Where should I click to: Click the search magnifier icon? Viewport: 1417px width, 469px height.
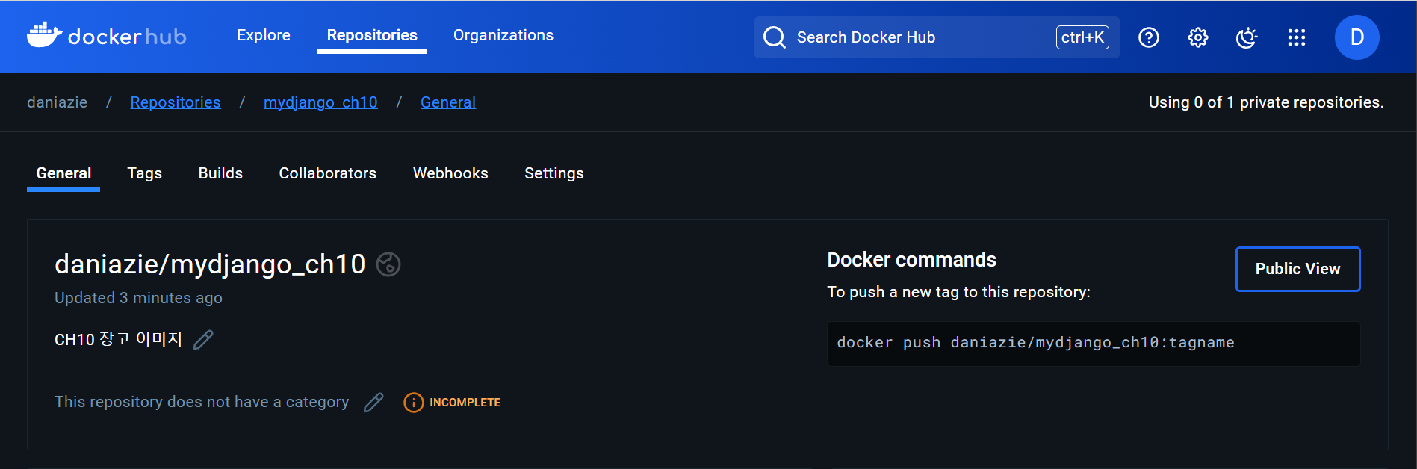(775, 37)
